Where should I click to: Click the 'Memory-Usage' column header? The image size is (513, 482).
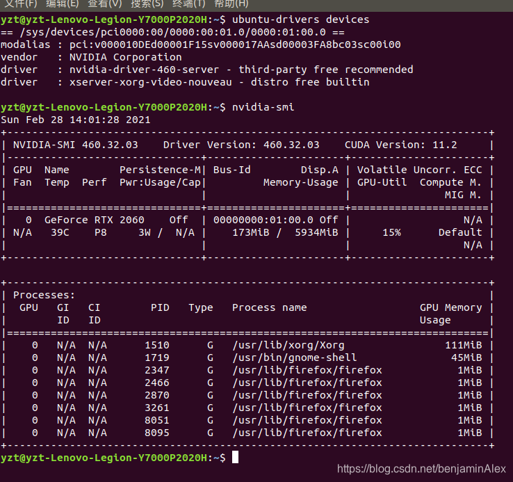tap(301, 182)
